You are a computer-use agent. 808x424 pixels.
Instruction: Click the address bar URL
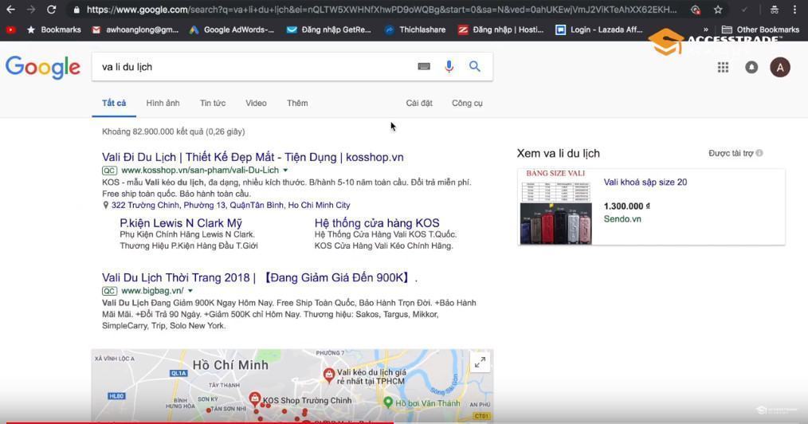[382, 10]
